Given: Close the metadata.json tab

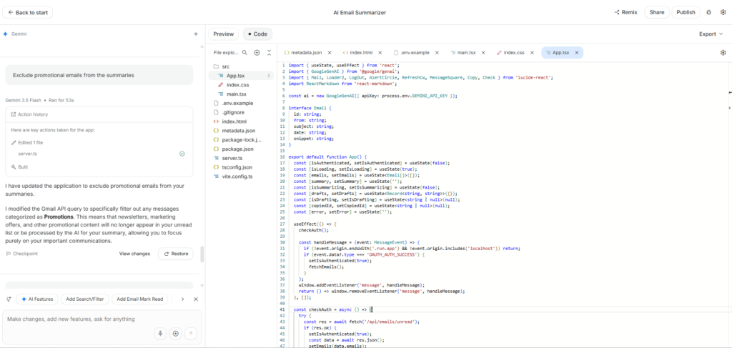Looking at the screenshot, I should [330, 53].
